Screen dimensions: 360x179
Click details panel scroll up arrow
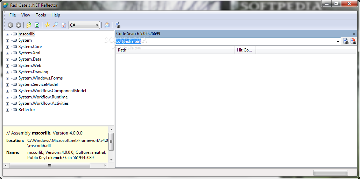point(111,130)
